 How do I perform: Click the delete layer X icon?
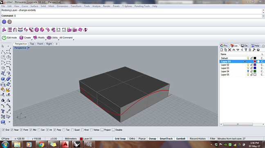click(229, 50)
